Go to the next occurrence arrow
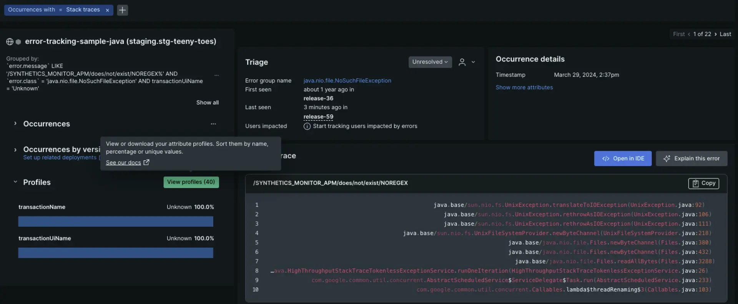 (715, 34)
